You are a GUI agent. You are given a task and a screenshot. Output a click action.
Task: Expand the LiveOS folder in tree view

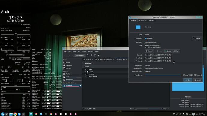[85, 72]
